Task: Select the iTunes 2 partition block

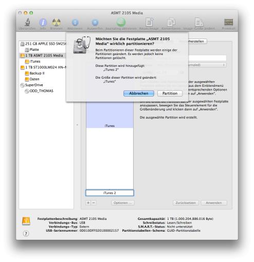Action: coord(110,193)
